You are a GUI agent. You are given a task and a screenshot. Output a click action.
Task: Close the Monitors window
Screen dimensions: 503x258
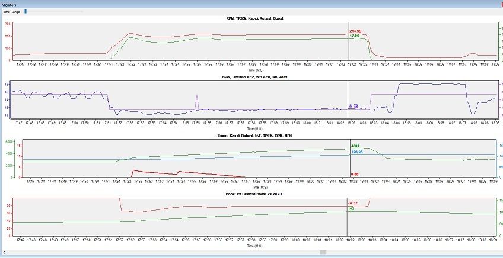pyautogui.click(x=499, y=4)
